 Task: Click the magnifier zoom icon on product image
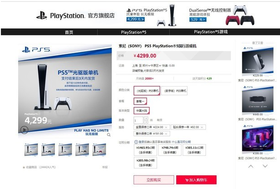tap(108, 135)
